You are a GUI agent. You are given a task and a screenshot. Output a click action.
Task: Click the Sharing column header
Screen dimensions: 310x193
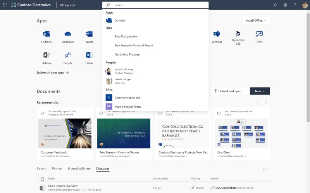195,179
